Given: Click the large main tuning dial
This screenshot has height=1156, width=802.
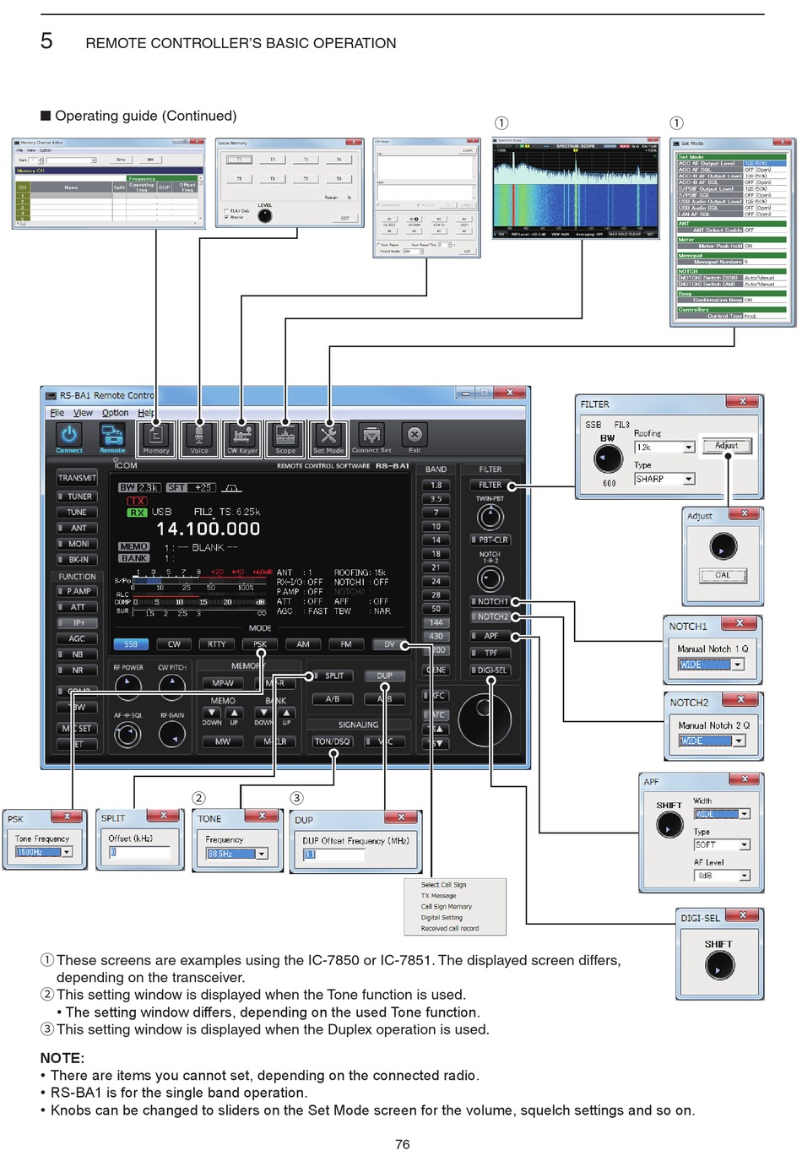Looking at the screenshot, I should pos(485,719).
